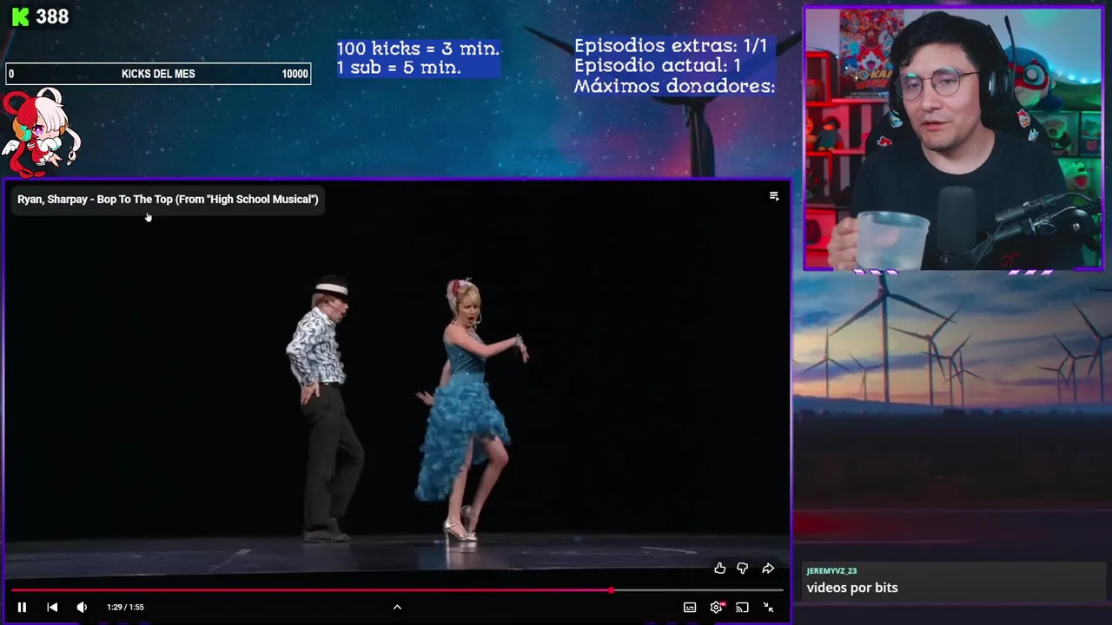Click the 1:29 / 1:55 time display
The height and width of the screenshot is (625, 1112).
(125, 607)
